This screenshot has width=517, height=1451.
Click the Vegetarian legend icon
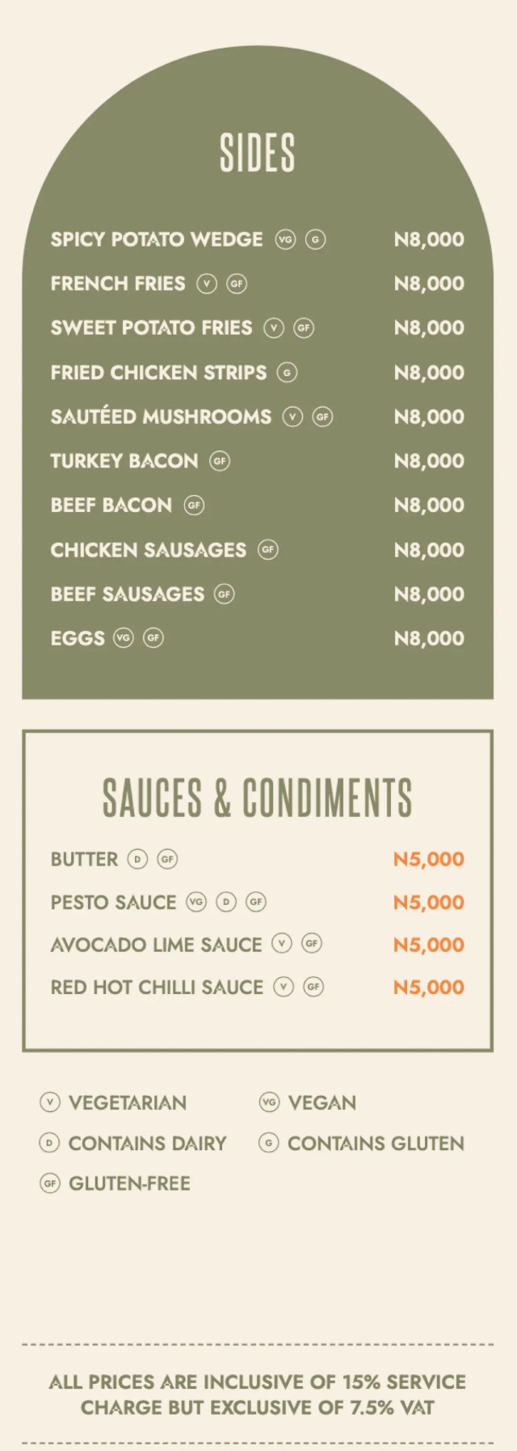click(x=50, y=1102)
